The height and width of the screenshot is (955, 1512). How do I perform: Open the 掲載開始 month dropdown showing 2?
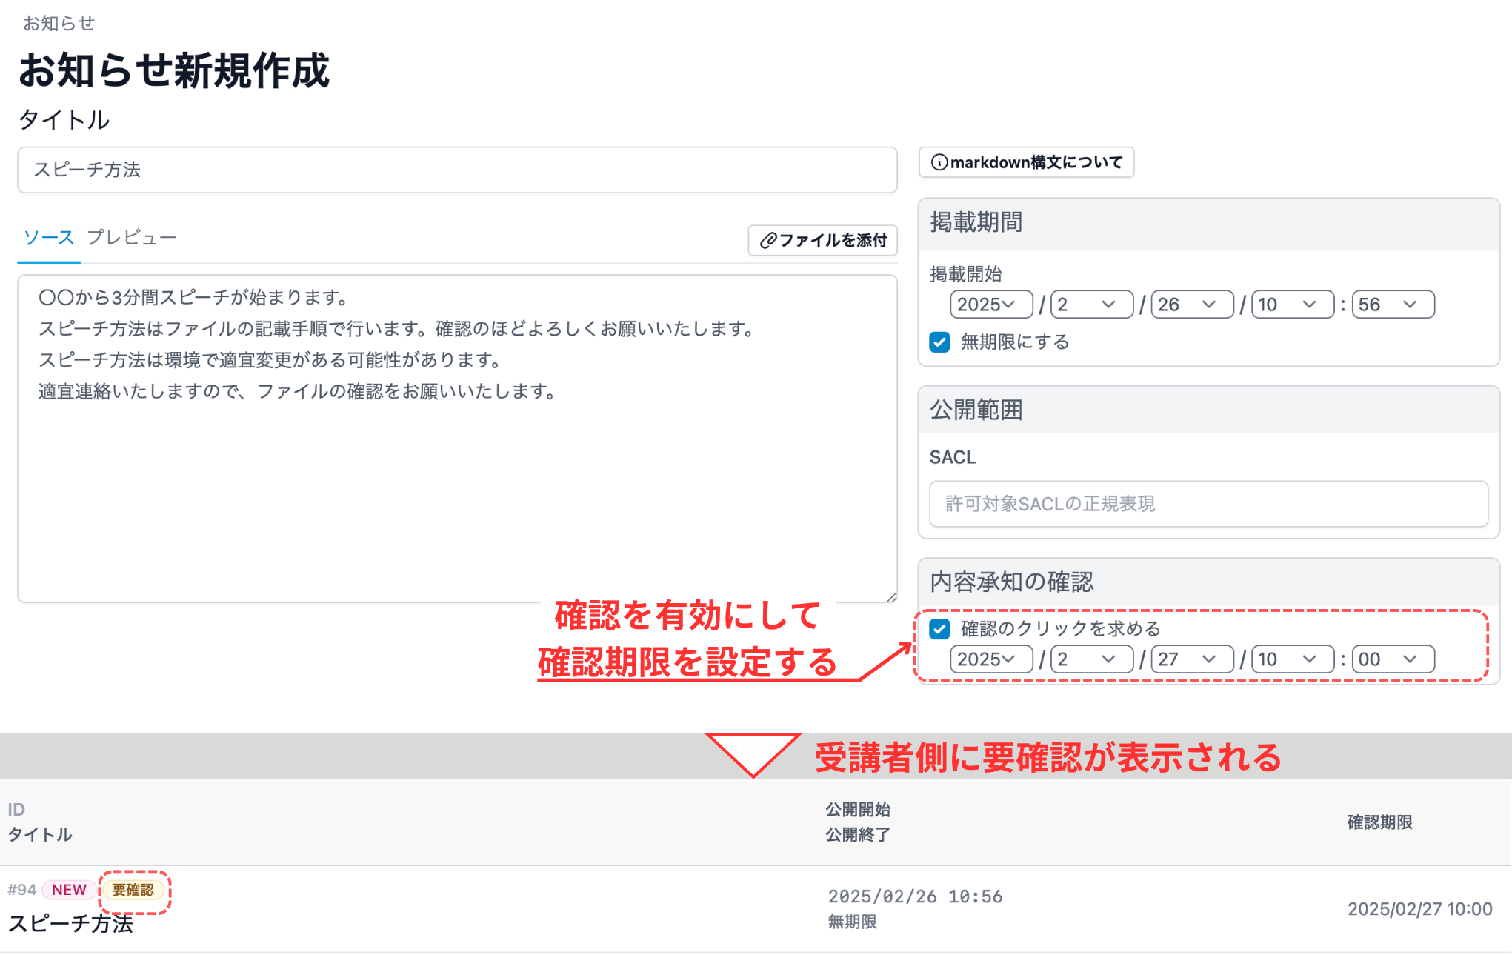pyautogui.click(x=1090, y=304)
